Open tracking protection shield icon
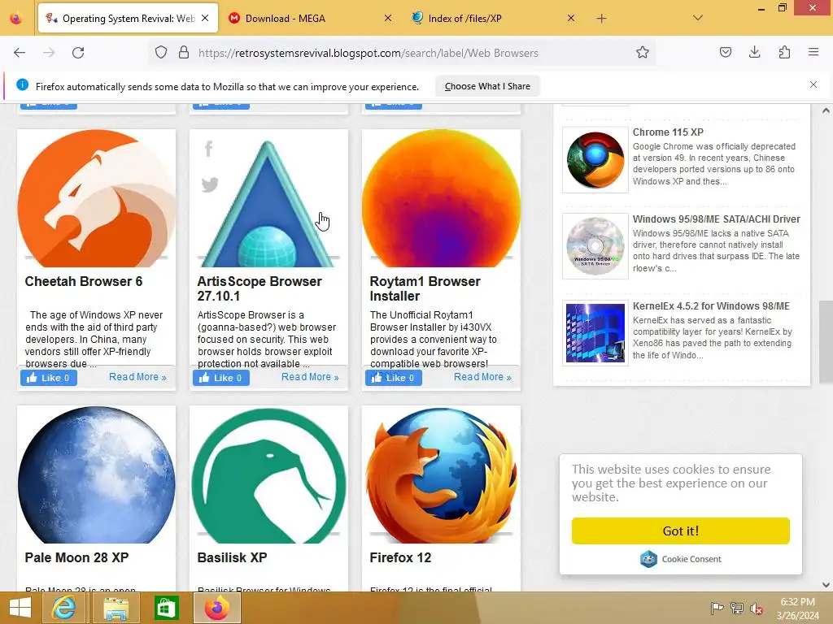833x624 pixels. click(161, 53)
